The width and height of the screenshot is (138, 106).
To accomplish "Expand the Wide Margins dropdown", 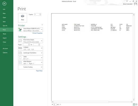I will click(31, 63).
